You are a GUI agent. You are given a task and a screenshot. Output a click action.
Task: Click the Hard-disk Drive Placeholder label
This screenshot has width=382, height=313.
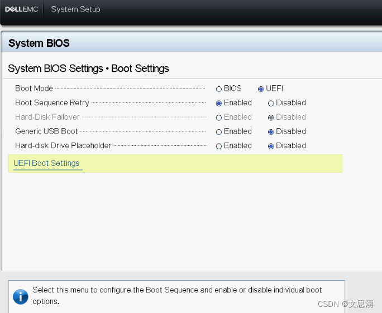pos(63,145)
